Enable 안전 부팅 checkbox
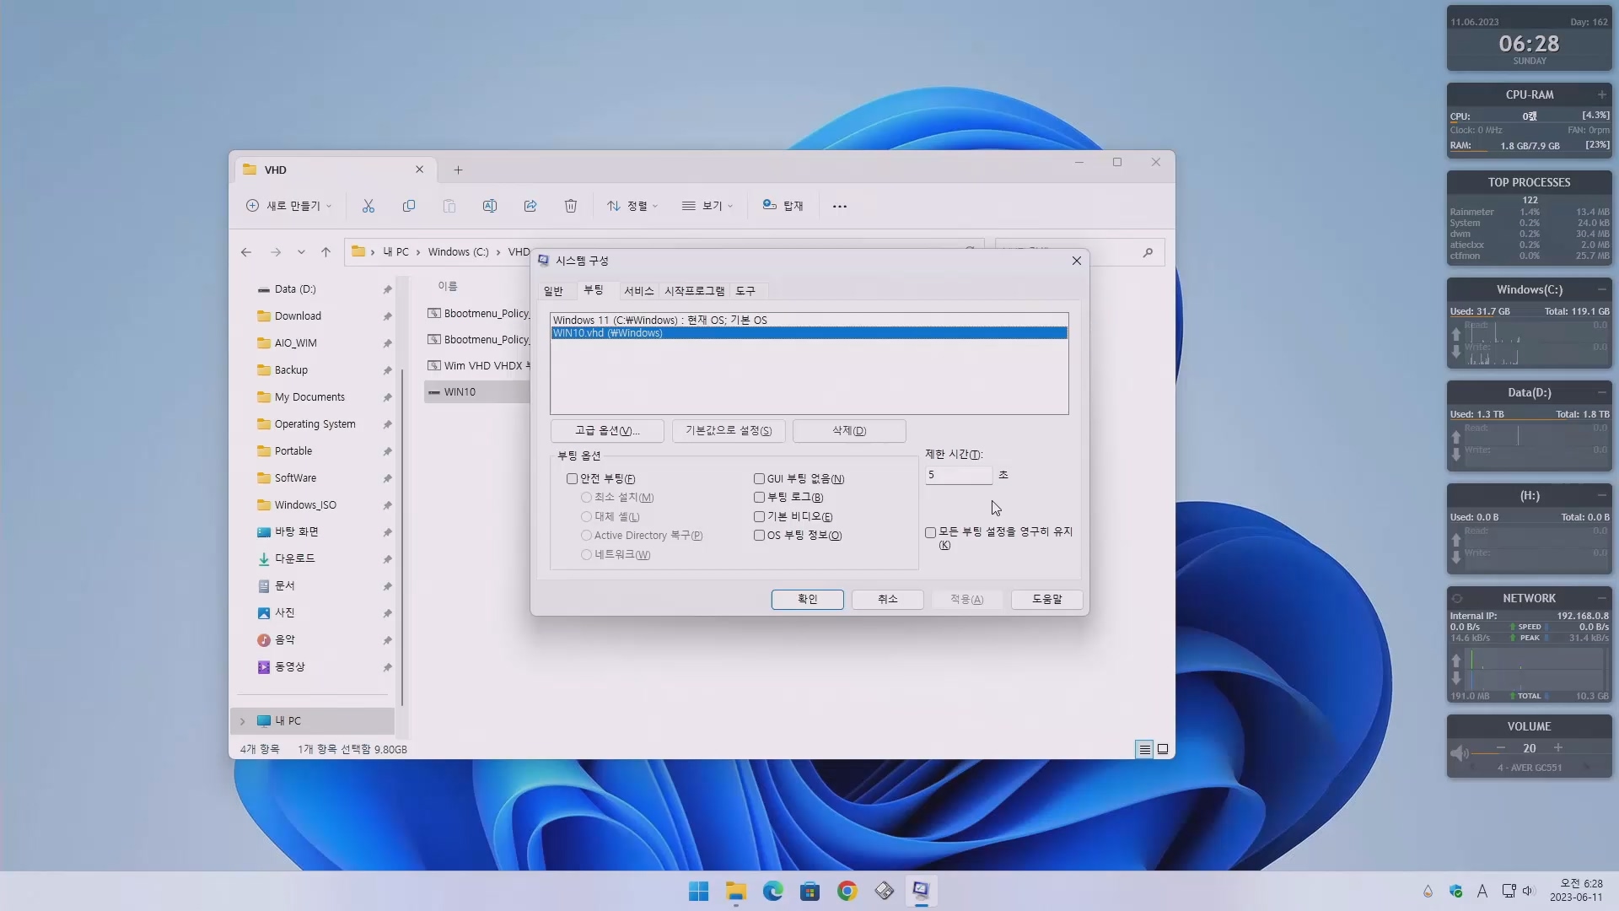 point(572,479)
